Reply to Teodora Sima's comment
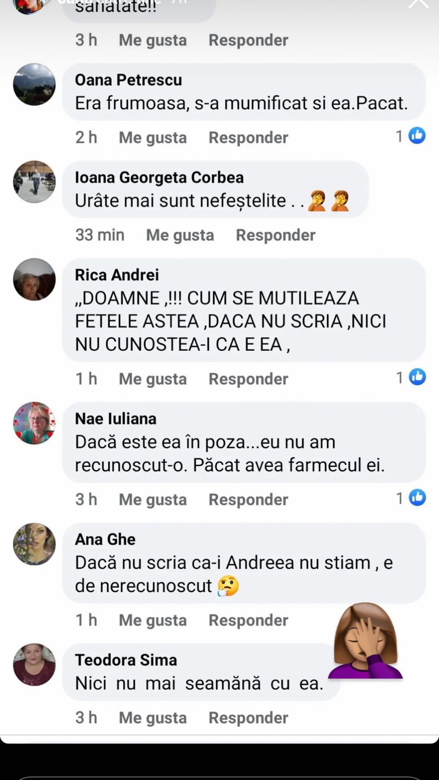The image size is (439, 780). pos(248,718)
